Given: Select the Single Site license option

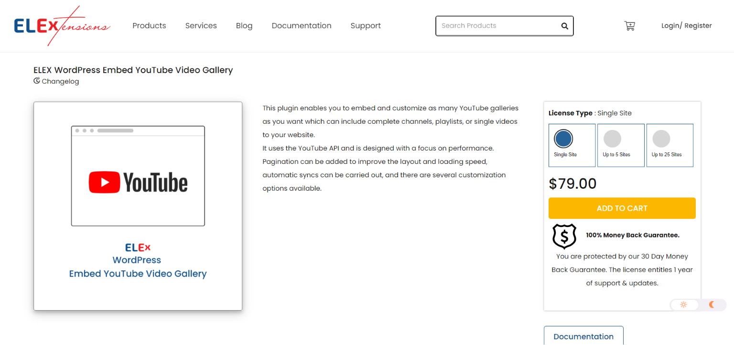Looking at the screenshot, I should [572, 145].
